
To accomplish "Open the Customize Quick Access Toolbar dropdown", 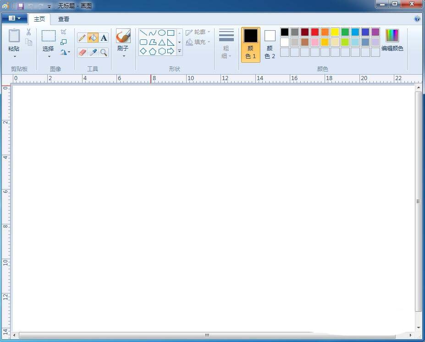I will [49, 6].
